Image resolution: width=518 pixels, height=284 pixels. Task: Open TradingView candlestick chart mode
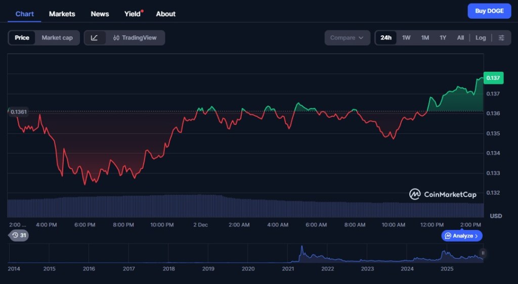[x=135, y=37]
